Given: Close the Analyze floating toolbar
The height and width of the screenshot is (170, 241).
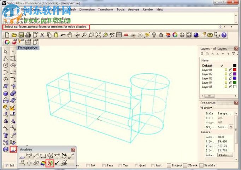Looking at the screenshot, I should tap(73, 149).
